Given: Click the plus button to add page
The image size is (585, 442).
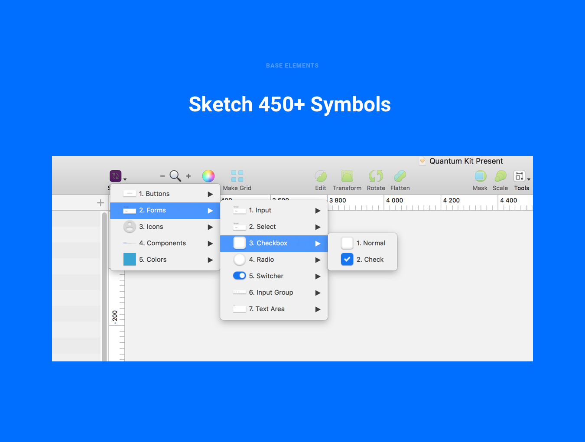Looking at the screenshot, I should point(101,203).
